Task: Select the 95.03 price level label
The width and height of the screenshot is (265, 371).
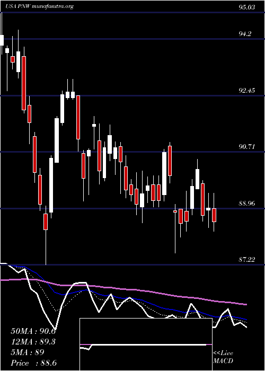Action: (x=247, y=7)
